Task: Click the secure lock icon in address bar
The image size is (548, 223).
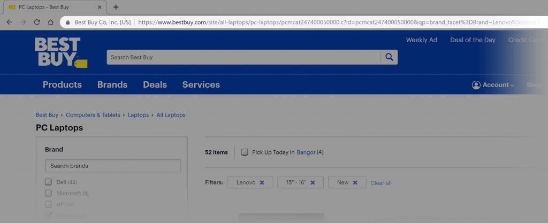Action: (x=68, y=22)
